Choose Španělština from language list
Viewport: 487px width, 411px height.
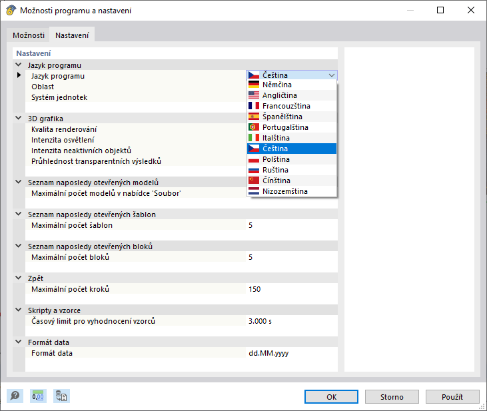click(292, 117)
